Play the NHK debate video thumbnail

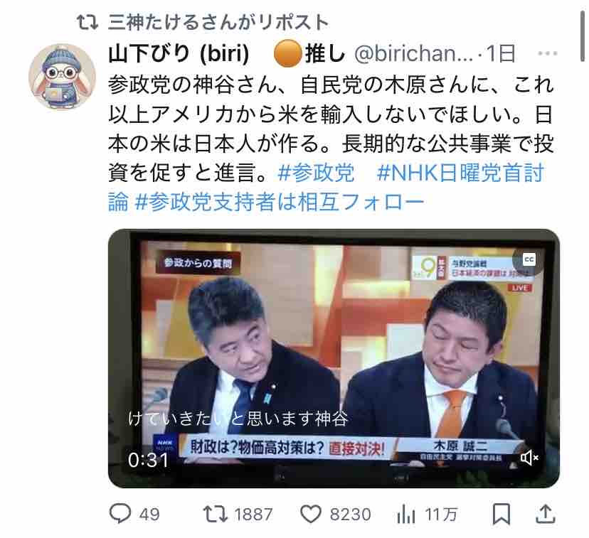334,358
